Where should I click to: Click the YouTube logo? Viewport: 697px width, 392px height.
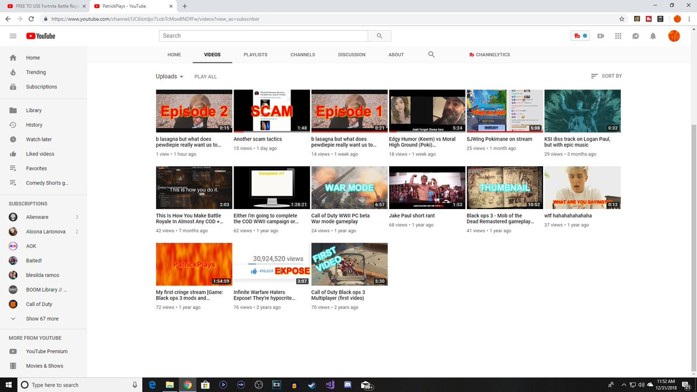(x=41, y=36)
